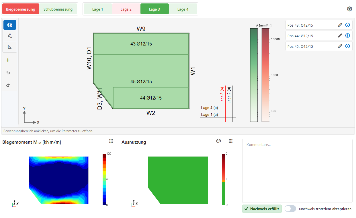Image resolution: width=356 pixels, height=218 pixels.
Task: Open the Pos 44: Ø12/15 list entry
Action: coord(319,36)
